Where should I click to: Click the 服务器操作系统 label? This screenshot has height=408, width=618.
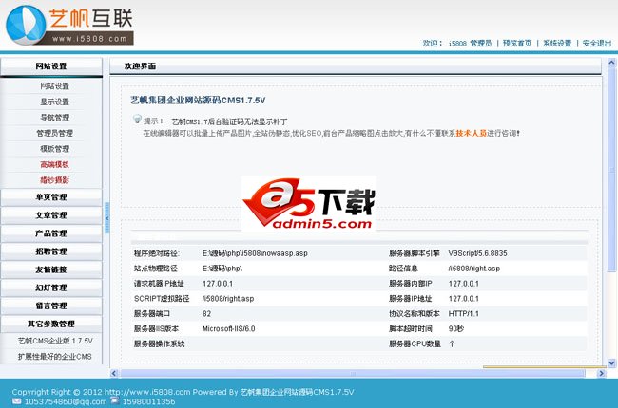(x=159, y=343)
